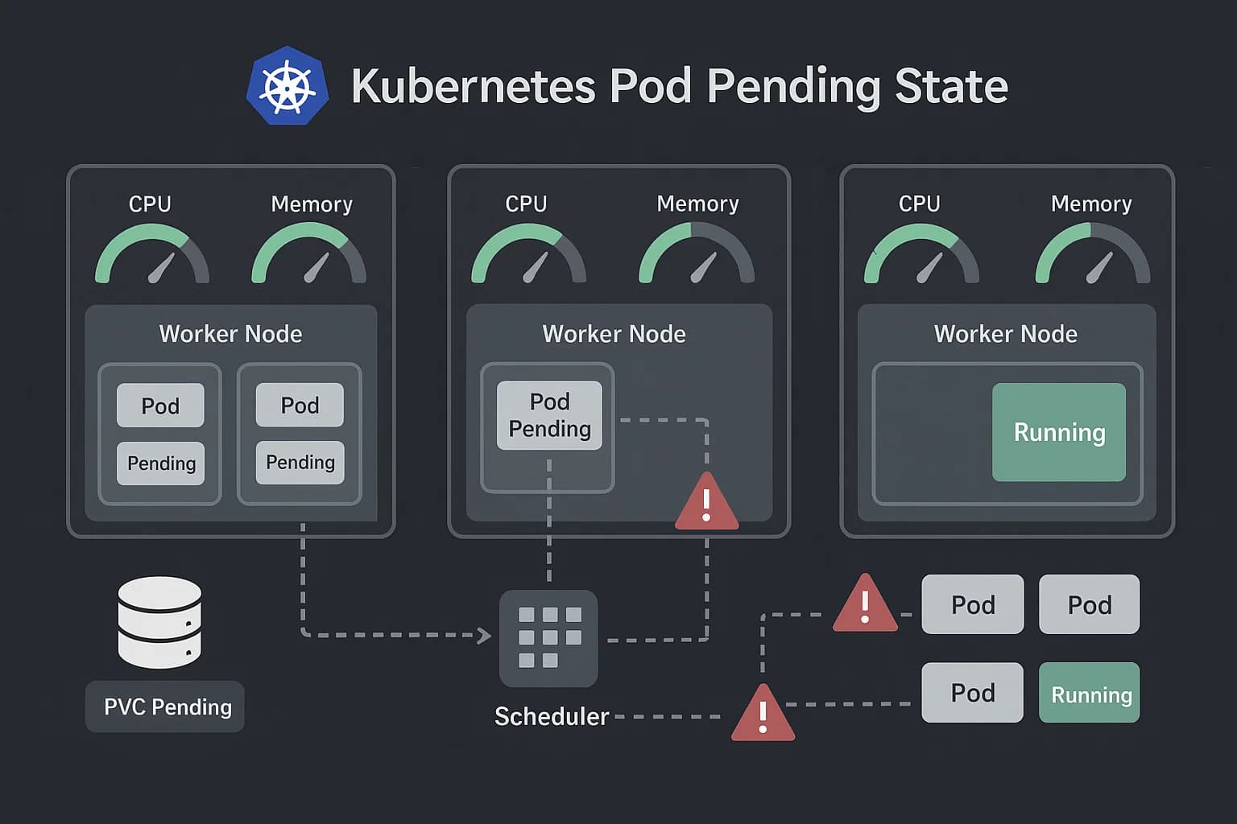The image size is (1237, 824).
Task: Click the CPU label in the rightmost node
Action: point(920,204)
